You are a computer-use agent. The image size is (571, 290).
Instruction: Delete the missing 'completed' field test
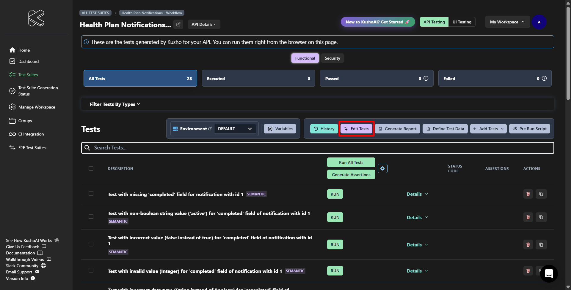tap(528, 194)
